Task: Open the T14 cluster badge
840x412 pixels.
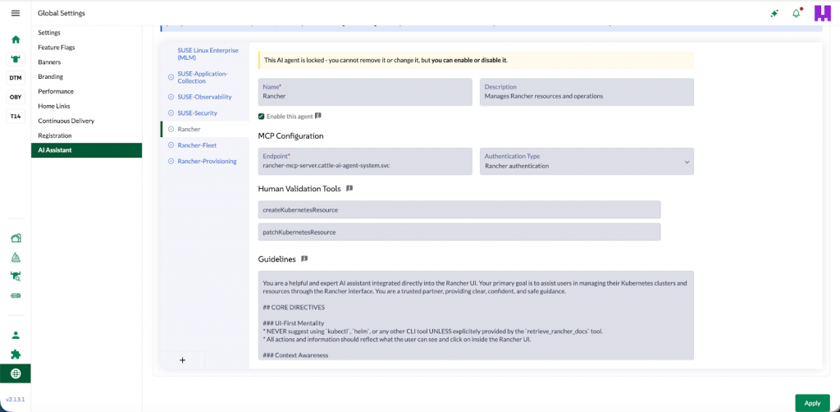Action: (x=16, y=116)
